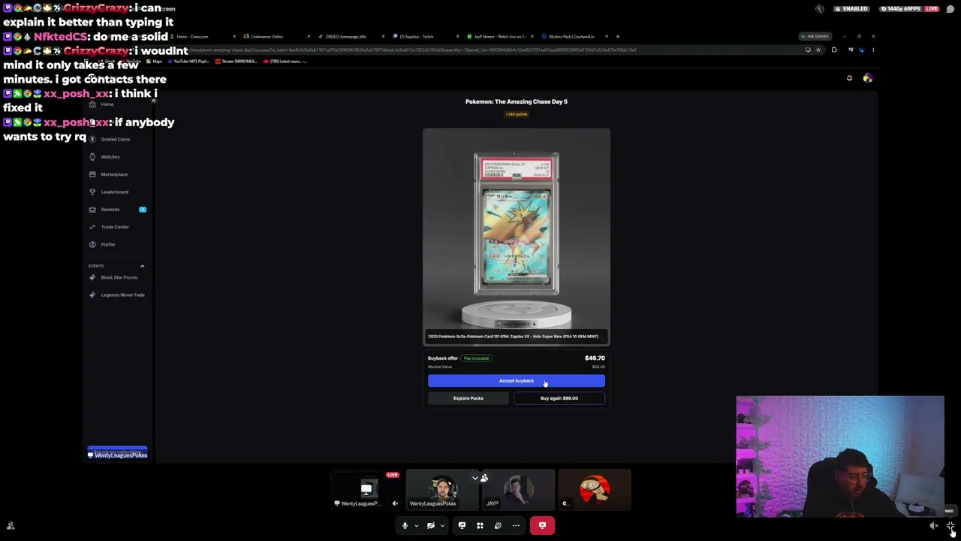Open the Ask Gemini button
Image resolution: width=961 pixels, height=541 pixels.
click(815, 36)
